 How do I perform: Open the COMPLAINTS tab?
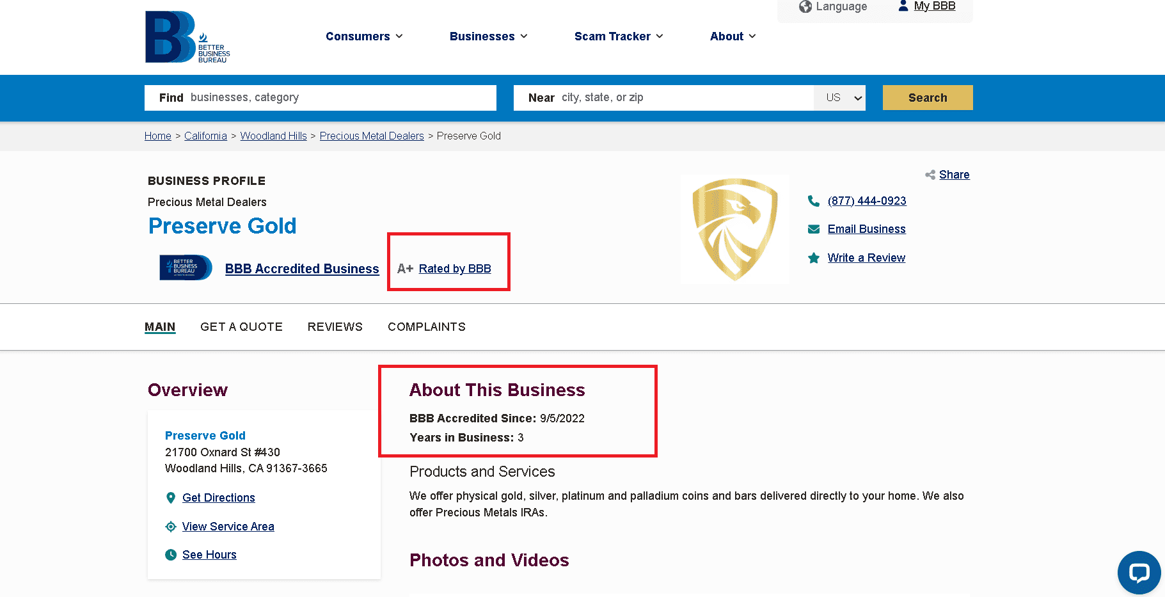(427, 327)
